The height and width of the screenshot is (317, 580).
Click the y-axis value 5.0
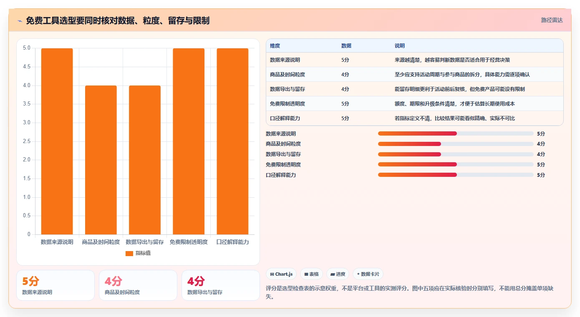pos(27,48)
